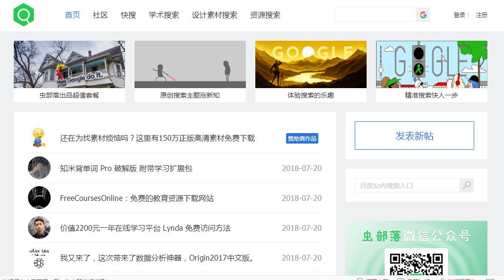Select 快搜 in the top navigation
Screen dimensions: 504x280
coord(128,15)
